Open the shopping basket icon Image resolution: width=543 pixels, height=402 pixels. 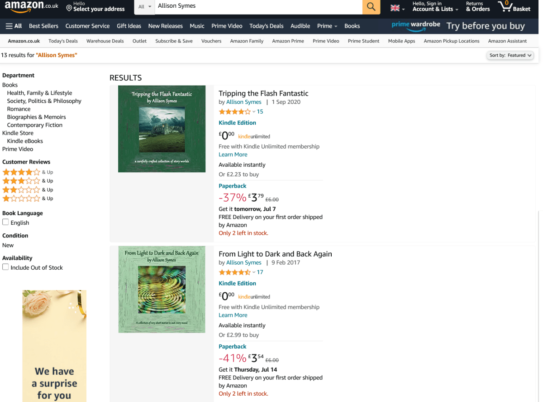[514, 7]
